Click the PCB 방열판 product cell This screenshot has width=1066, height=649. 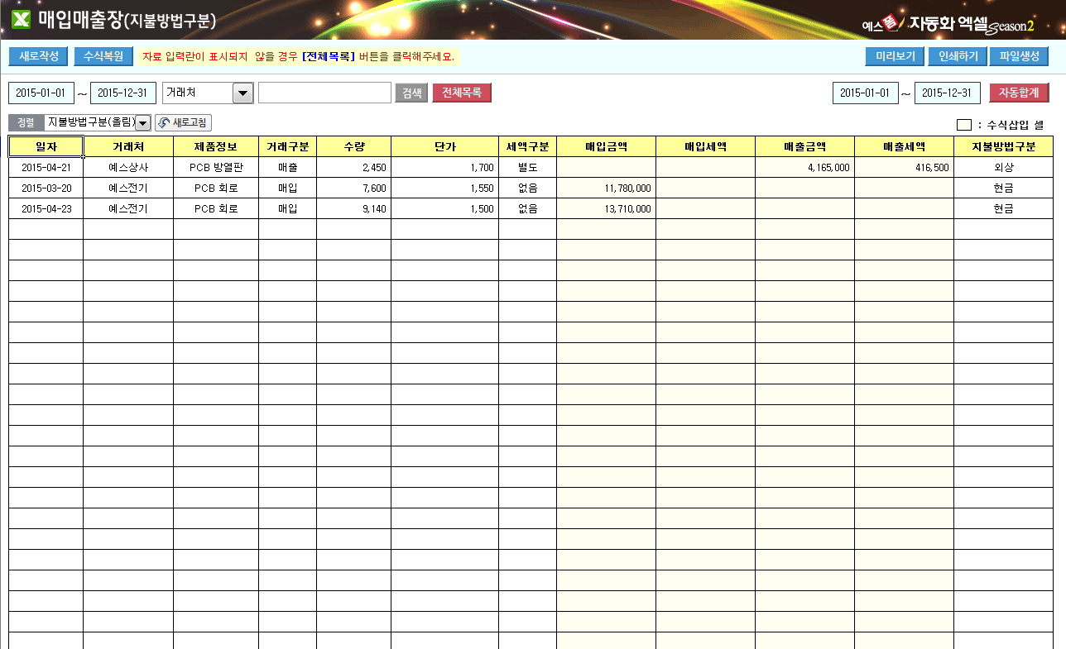click(x=216, y=167)
